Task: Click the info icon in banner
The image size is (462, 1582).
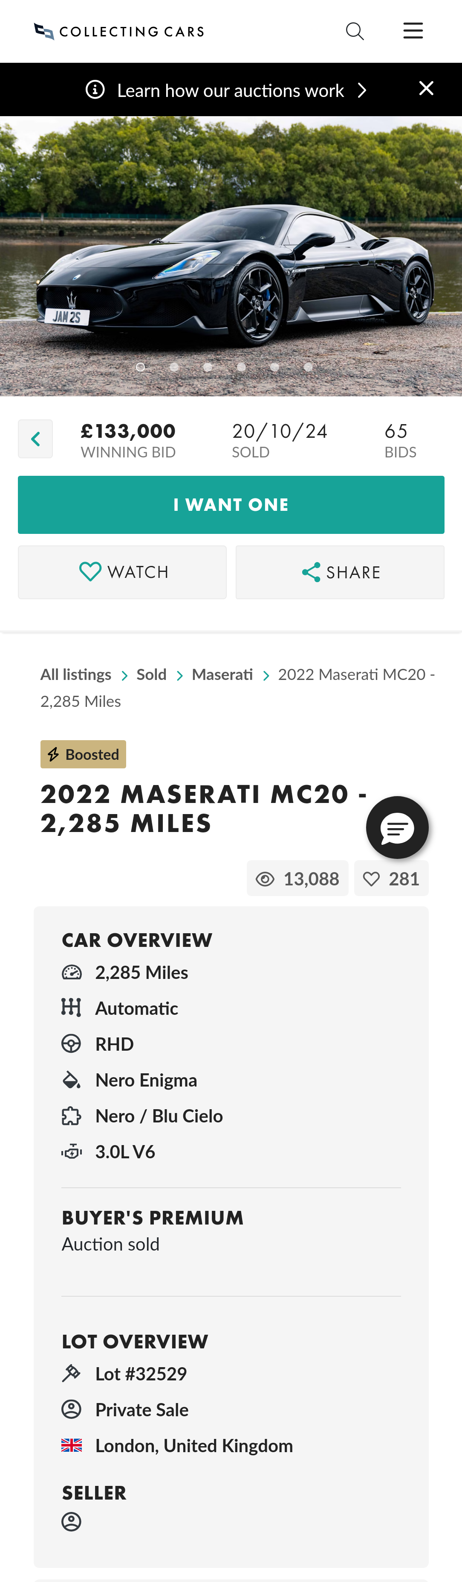Action: pos(95,90)
